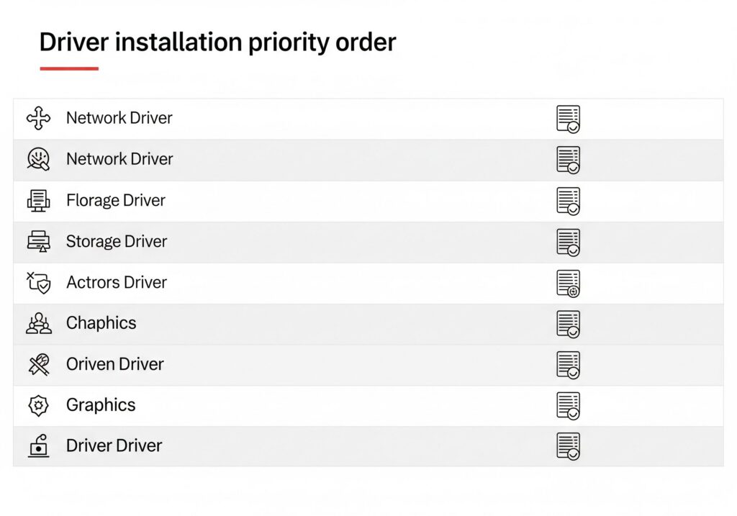Click the unlocked padlock icon beside Driver Driver
This screenshot has height=516, width=737.
coord(39,446)
